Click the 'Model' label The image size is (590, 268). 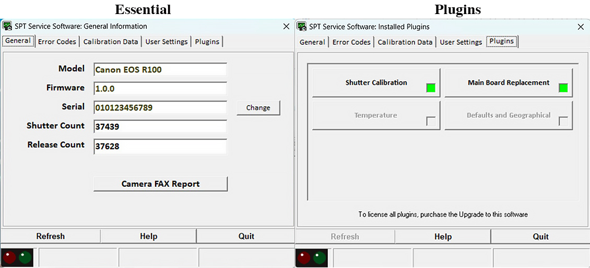click(x=72, y=69)
